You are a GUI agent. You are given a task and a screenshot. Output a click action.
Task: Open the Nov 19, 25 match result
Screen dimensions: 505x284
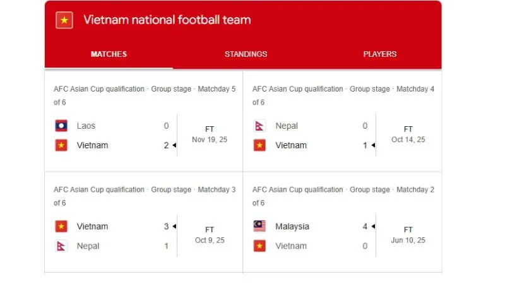(210, 134)
